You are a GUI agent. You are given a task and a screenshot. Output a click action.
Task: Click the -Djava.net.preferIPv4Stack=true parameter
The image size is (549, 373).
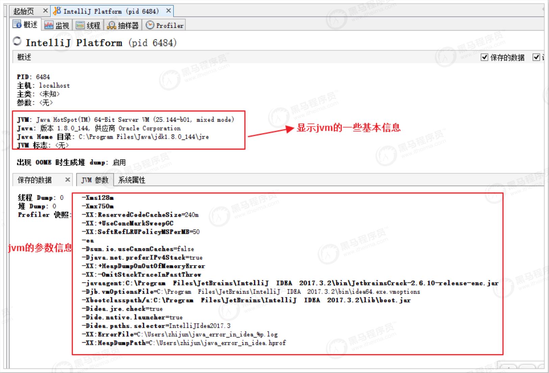[142, 257]
